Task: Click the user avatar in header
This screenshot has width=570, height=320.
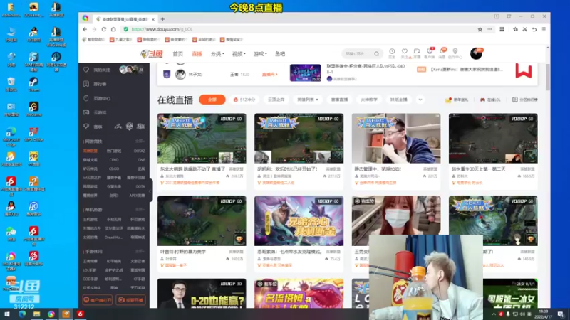Action: tap(476, 54)
